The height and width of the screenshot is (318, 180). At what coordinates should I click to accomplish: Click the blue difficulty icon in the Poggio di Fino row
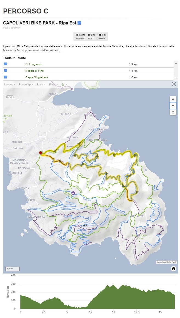5,71
